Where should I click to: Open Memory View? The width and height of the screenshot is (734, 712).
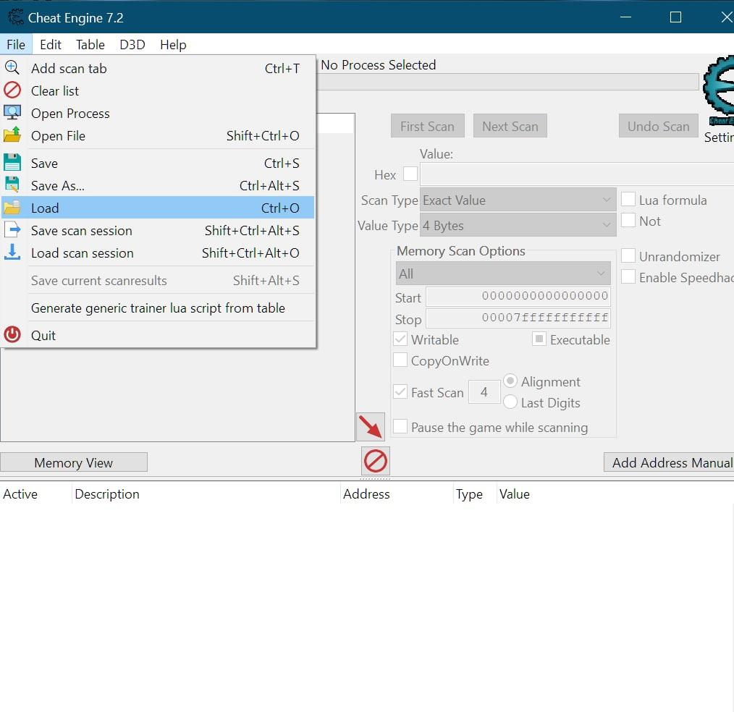[74, 462]
